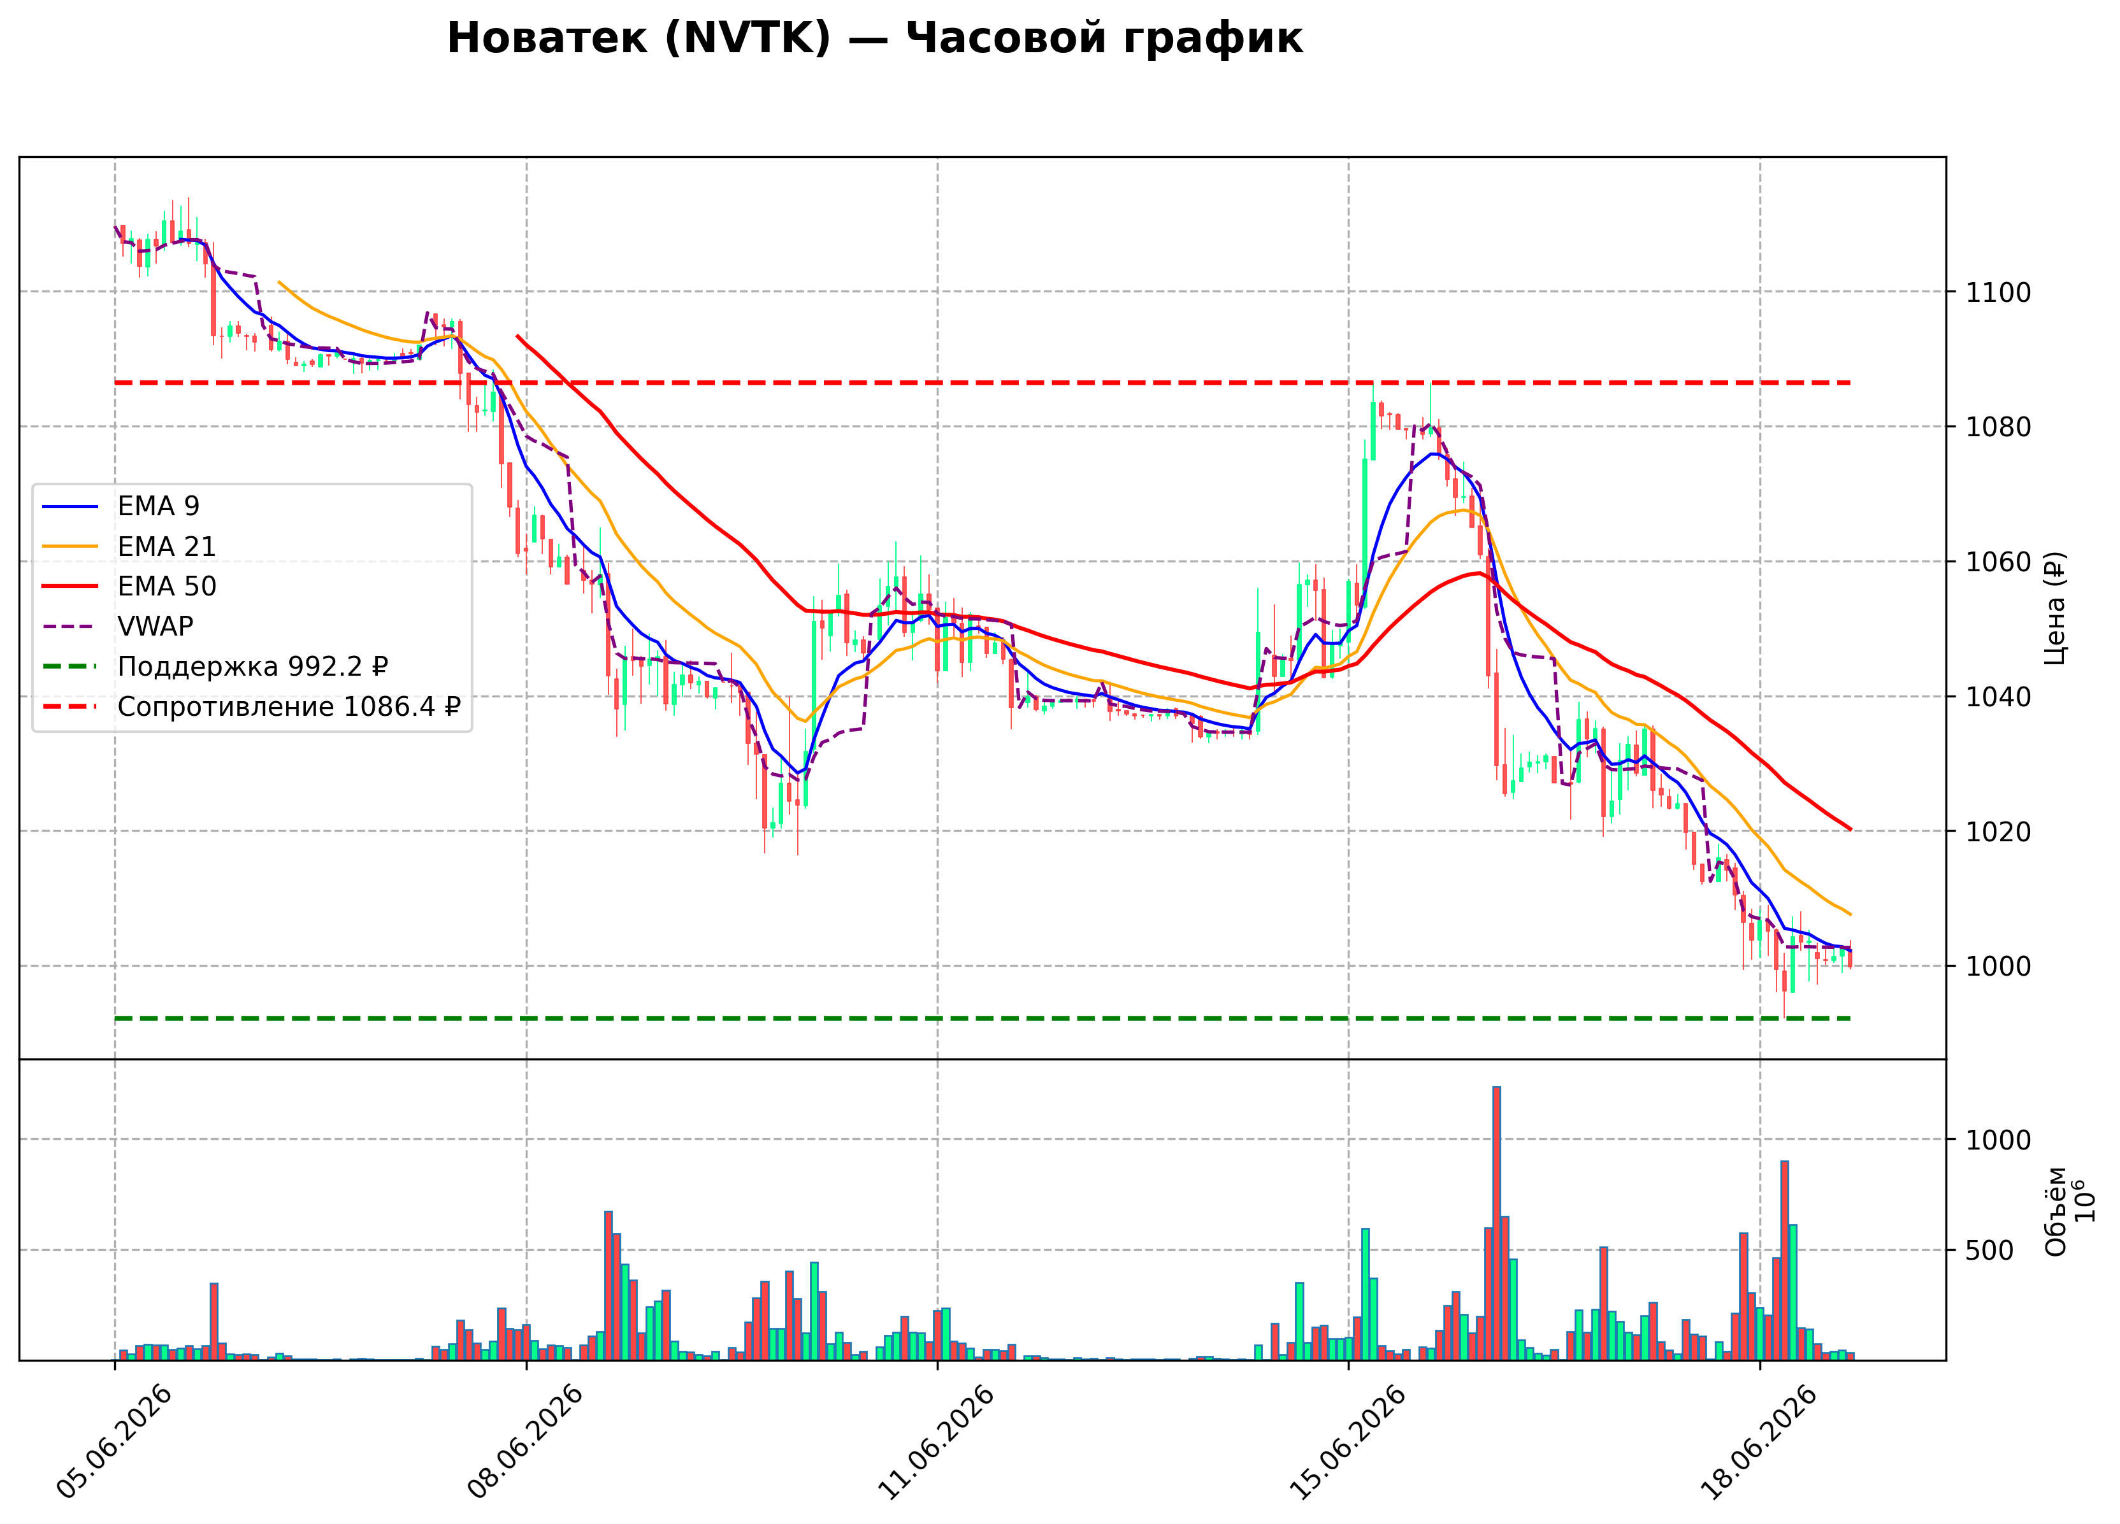The width and height of the screenshot is (2120, 1524).
Task: Click the price axis tick "1100"
Action: click(1998, 292)
